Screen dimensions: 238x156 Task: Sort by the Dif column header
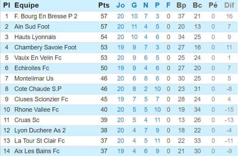[x=229, y=5]
